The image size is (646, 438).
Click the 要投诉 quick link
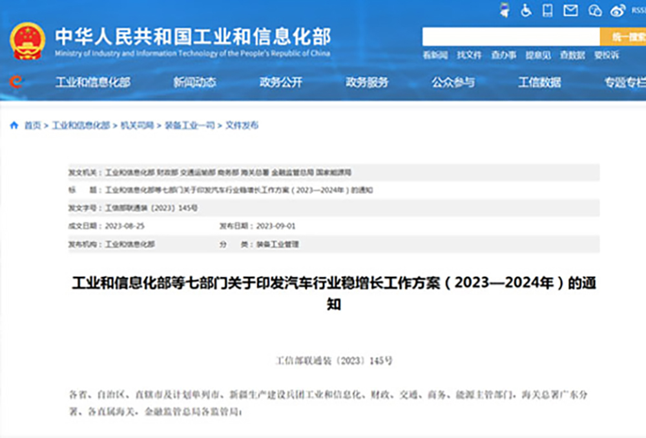pyautogui.click(x=607, y=55)
